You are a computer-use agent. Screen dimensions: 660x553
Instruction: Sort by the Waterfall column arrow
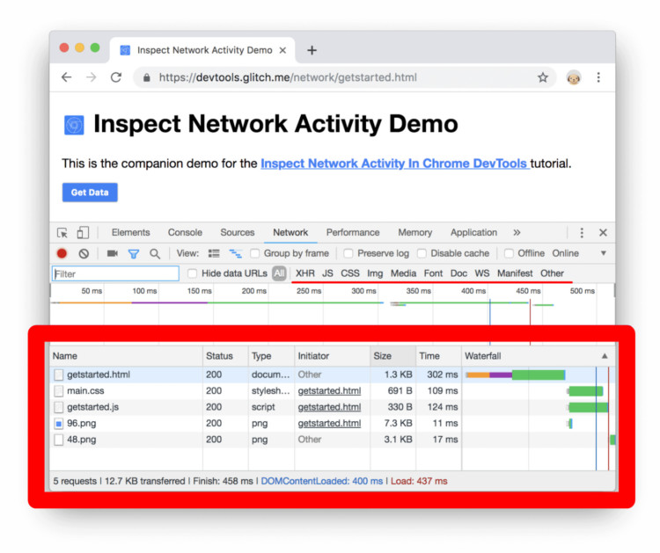605,356
